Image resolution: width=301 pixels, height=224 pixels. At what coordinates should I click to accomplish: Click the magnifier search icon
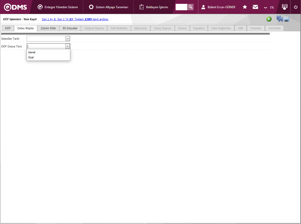tap(190, 7)
